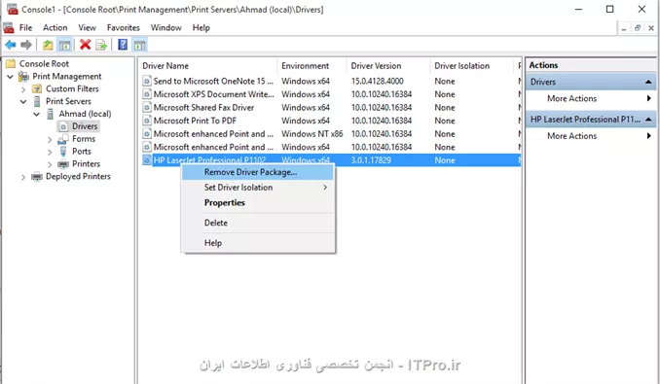The height and width of the screenshot is (384, 660).
Task: Click the Deployed Printers node icon
Action: [x=37, y=177]
